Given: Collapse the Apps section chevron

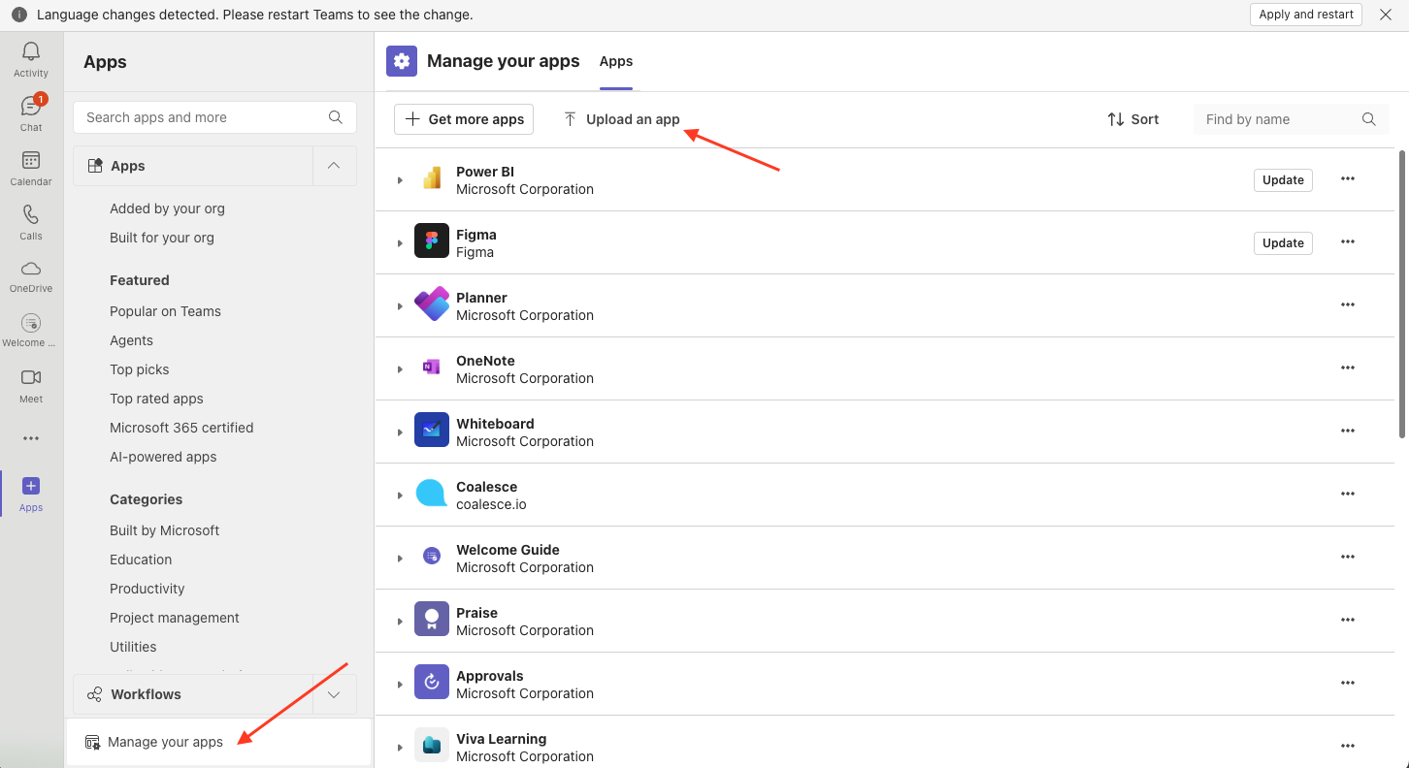Looking at the screenshot, I should pyautogui.click(x=334, y=166).
